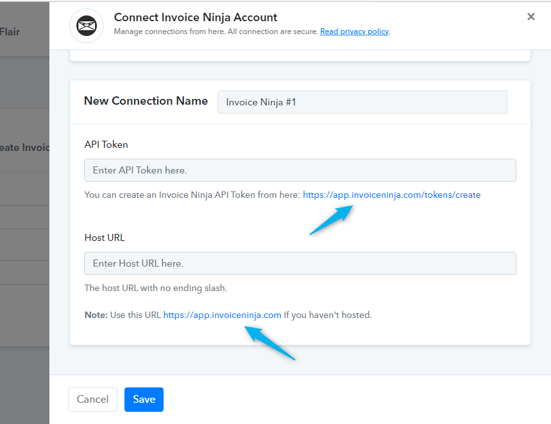
Task: Click the dimmed Create Invoice text at left
Action: click(x=24, y=147)
